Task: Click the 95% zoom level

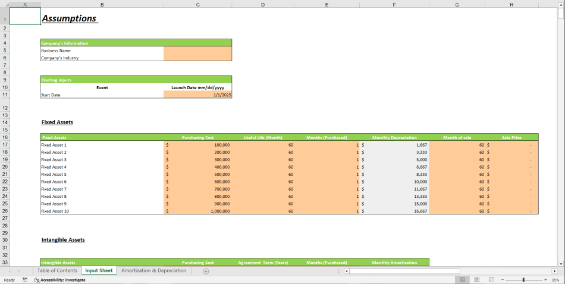Action: [555, 280]
